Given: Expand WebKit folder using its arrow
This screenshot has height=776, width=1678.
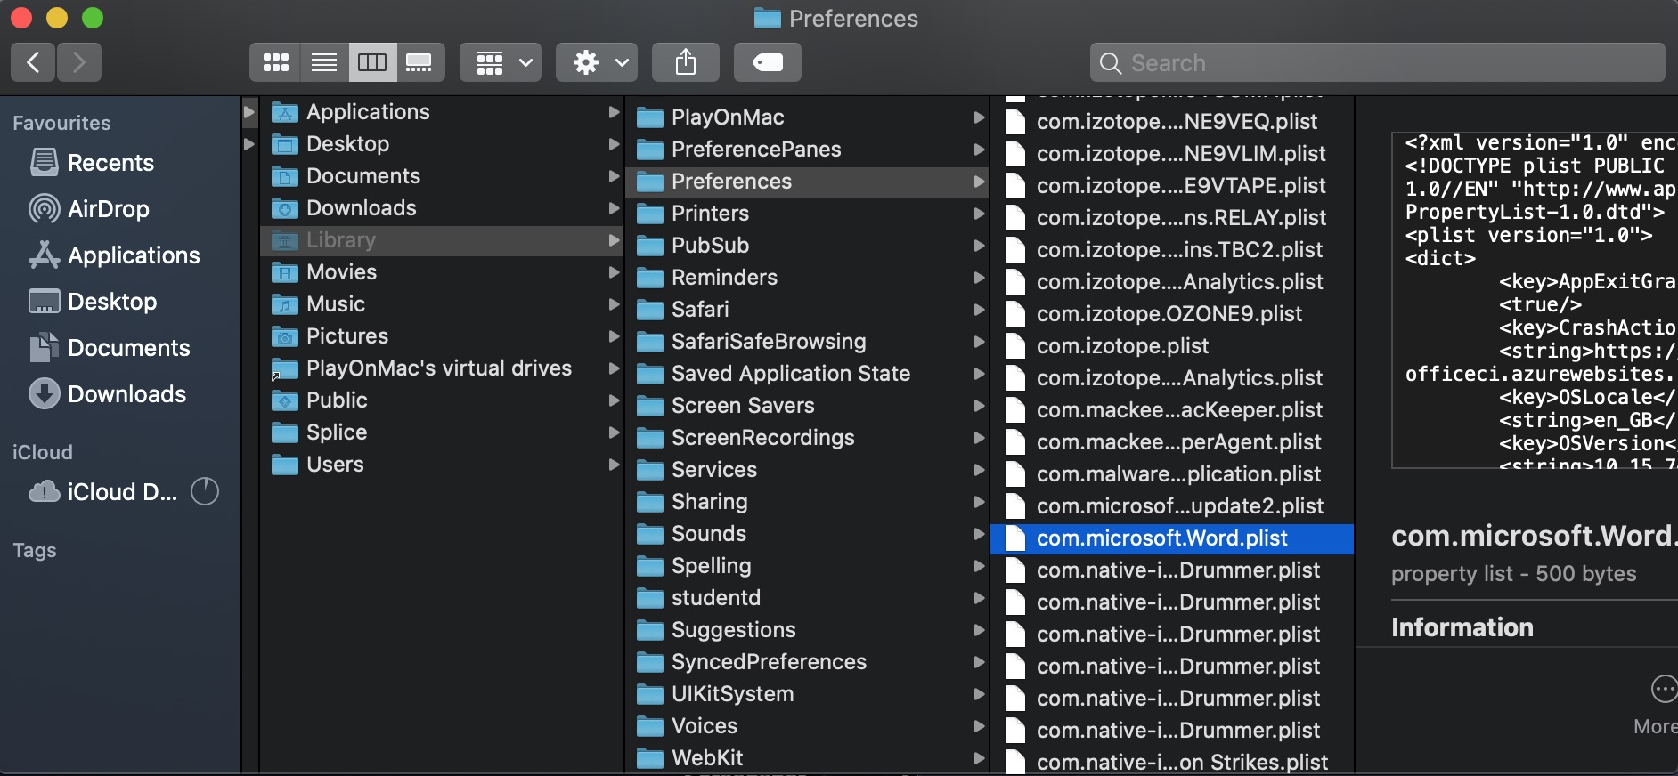Looking at the screenshot, I should point(979,758).
